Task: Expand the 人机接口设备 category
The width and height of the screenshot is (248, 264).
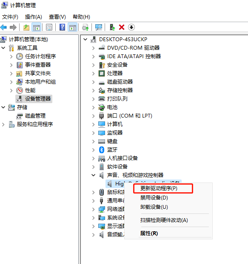Action: (x=93, y=158)
